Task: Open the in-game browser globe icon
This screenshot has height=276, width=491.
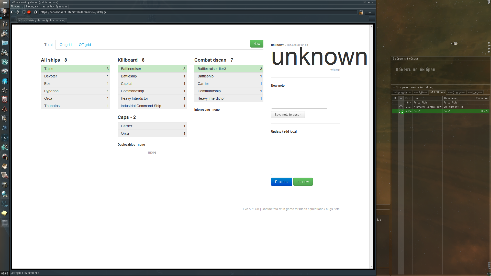Action: click(5, 194)
